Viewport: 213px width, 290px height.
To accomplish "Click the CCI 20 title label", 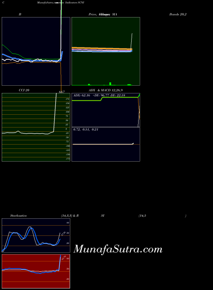I will coord(24,90).
